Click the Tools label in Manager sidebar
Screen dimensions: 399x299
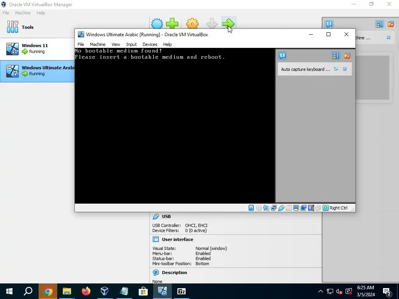pos(28,27)
